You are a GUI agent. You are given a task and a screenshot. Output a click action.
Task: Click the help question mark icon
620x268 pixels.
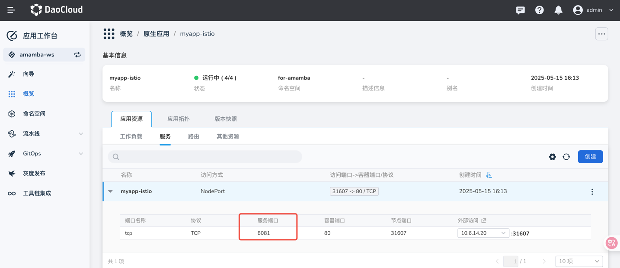click(x=539, y=10)
